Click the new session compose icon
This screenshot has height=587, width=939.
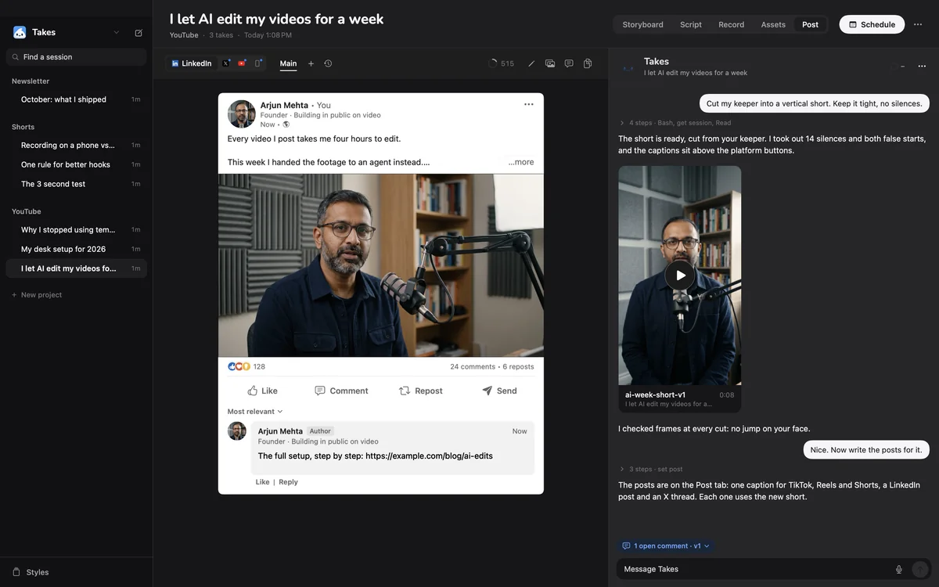point(139,33)
